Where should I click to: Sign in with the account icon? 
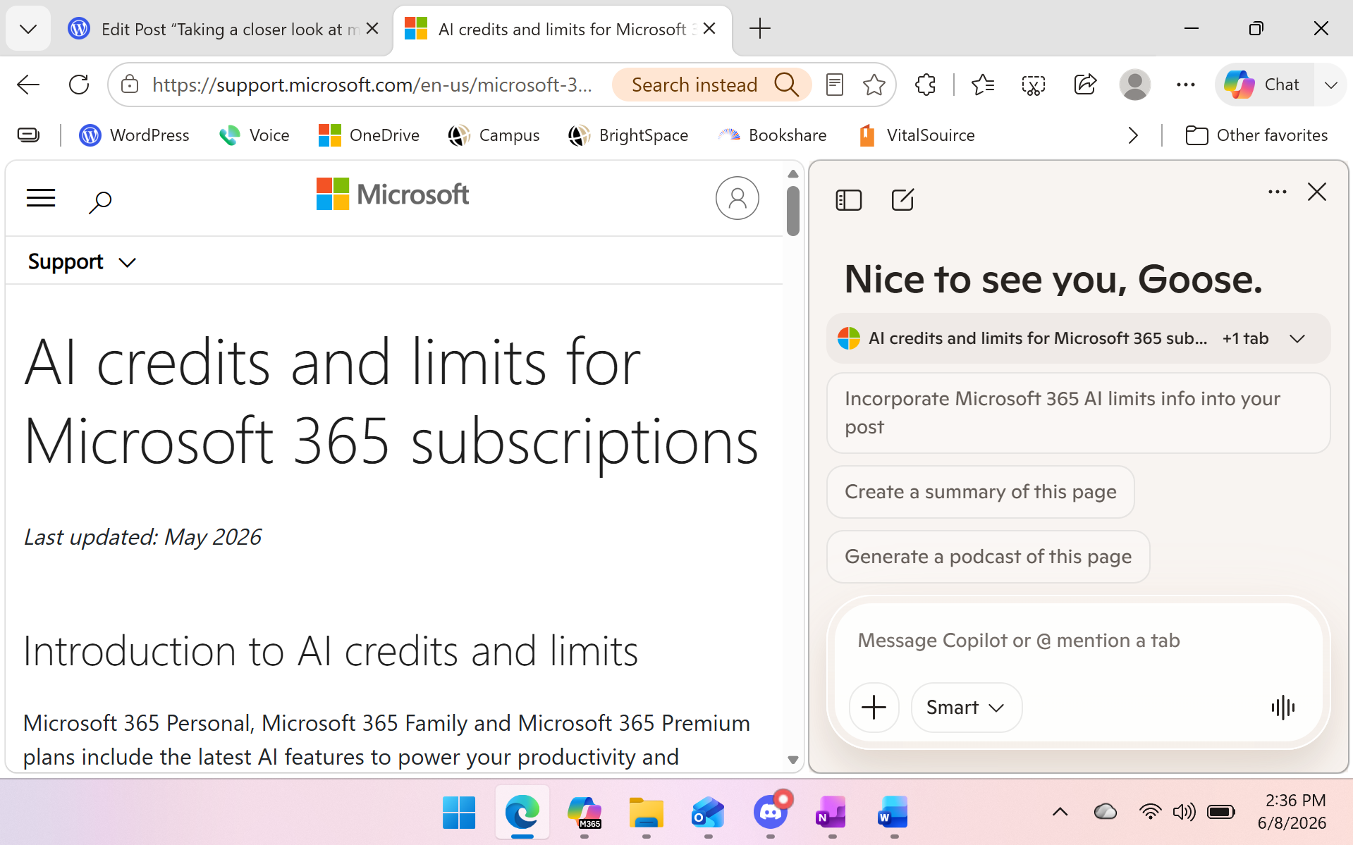tap(737, 198)
